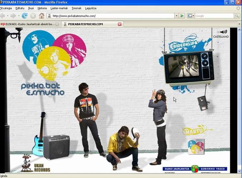242x178 pixels.
Task: Open the address bar history dropdown arrow
Action: [x=176, y=16]
